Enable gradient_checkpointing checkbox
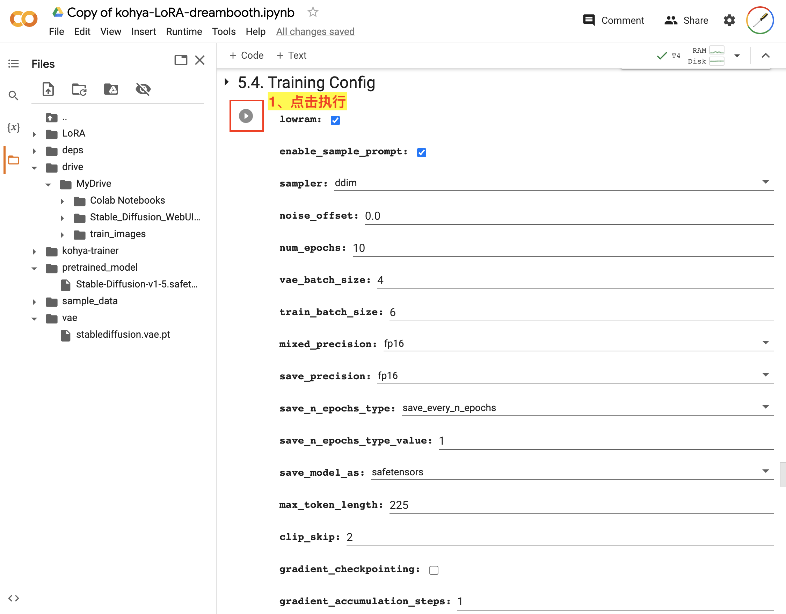Screen dimensions: 786x614 tap(434, 570)
